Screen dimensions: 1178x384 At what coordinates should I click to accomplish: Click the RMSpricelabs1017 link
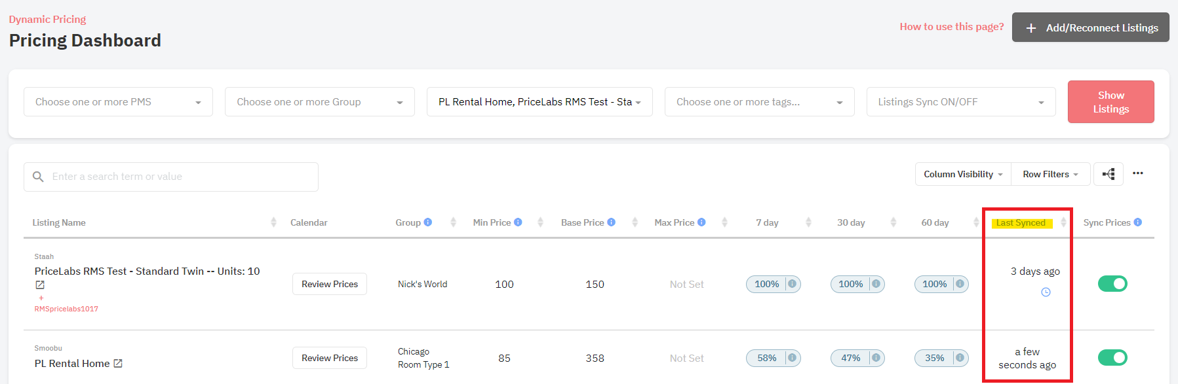(x=66, y=309)
